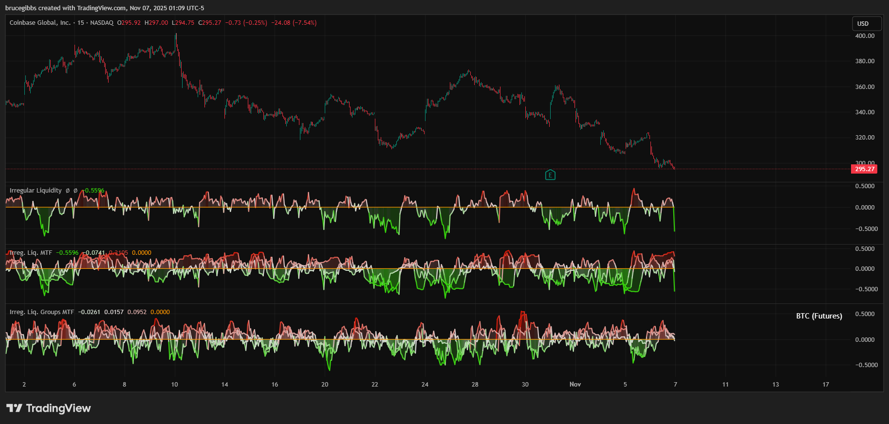Click the red 295.27 current price tag
Screen dimensions: 889x424
click(864, 169)
